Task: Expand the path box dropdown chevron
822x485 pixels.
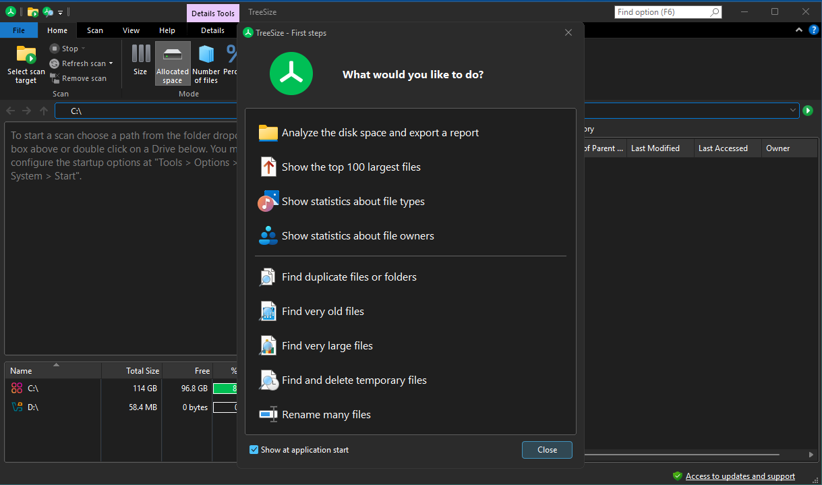Action: [793, 110]
